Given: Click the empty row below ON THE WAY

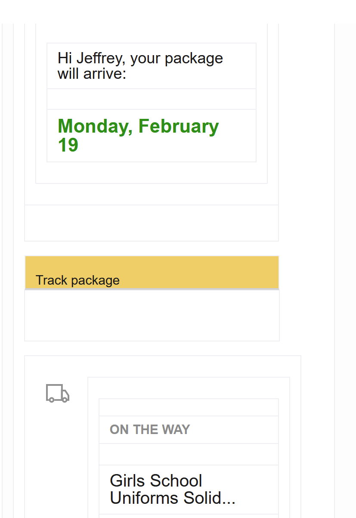Looking at the screenshot, I should tap(189, 454).
